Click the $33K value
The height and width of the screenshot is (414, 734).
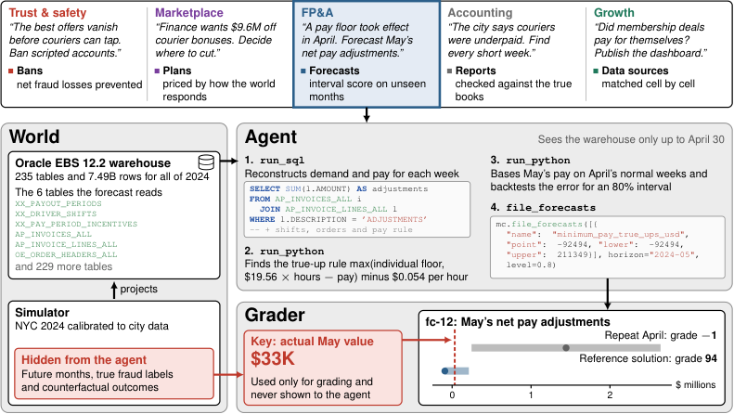pos(273,359)
